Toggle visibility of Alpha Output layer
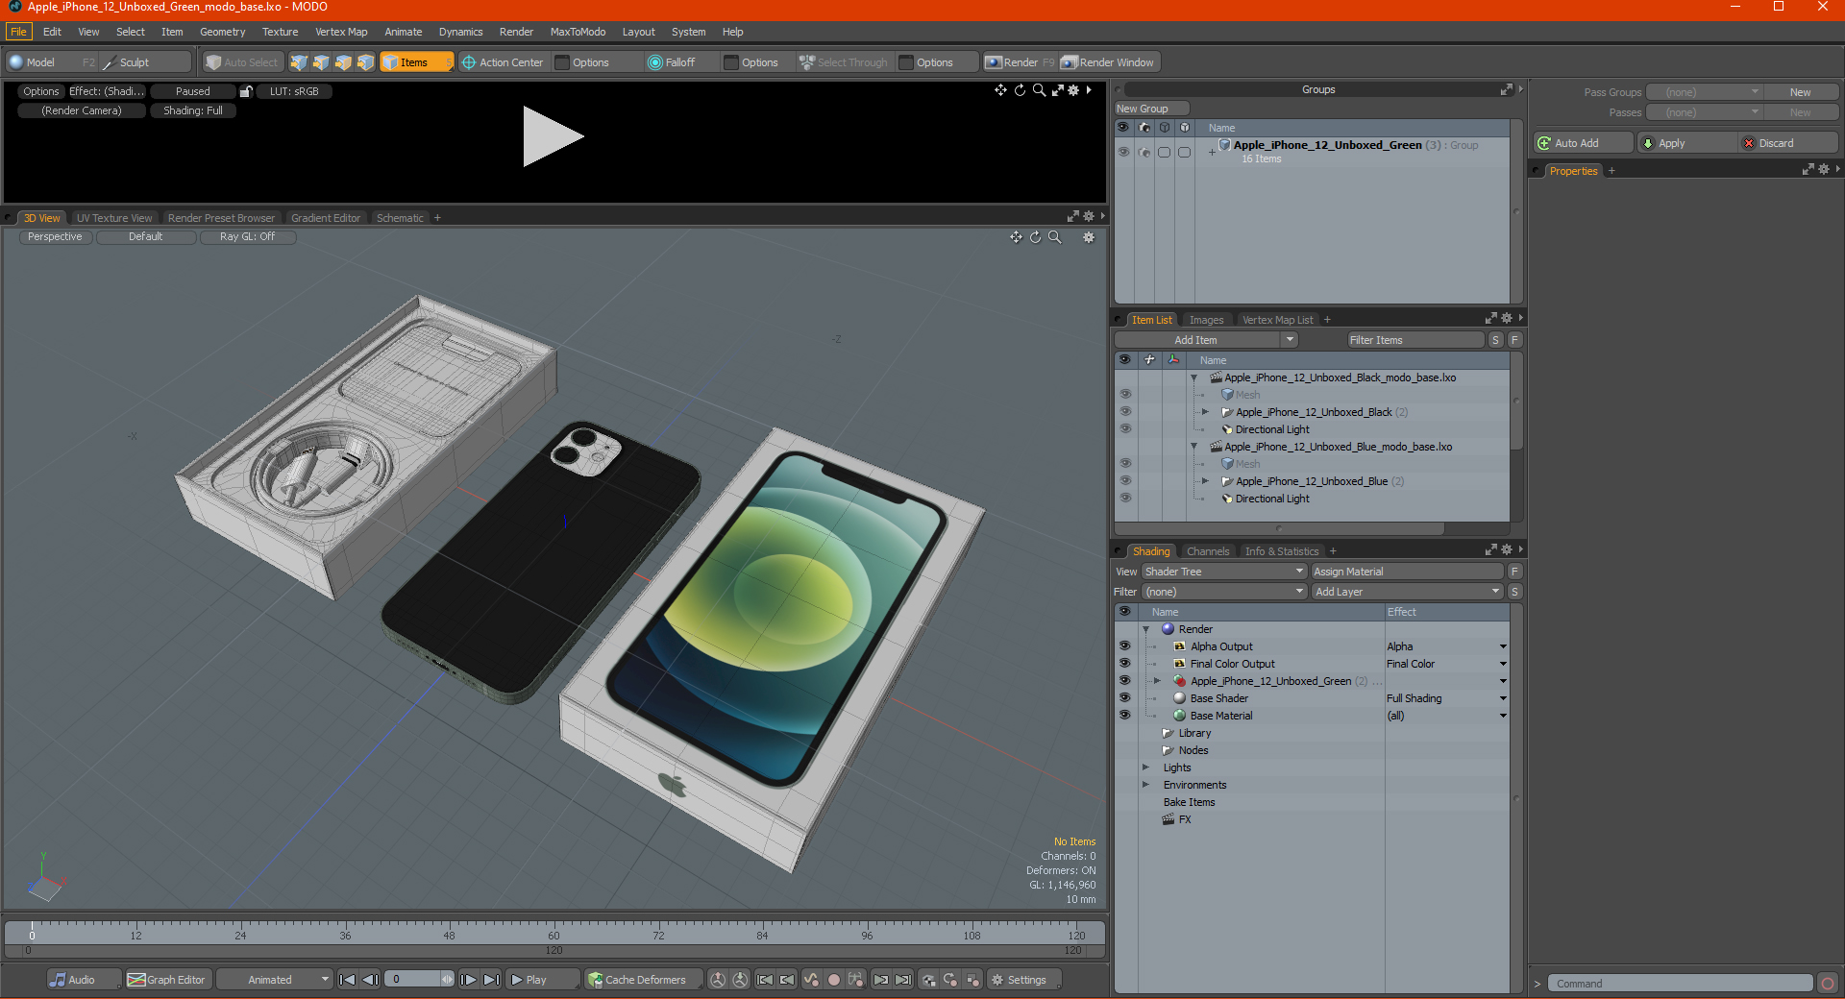The width and height of the screenshot is (1845, 999). pos(1124,646)
